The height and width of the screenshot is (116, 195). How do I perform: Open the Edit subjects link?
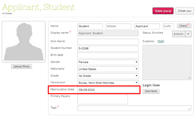[x=161, y=41]
